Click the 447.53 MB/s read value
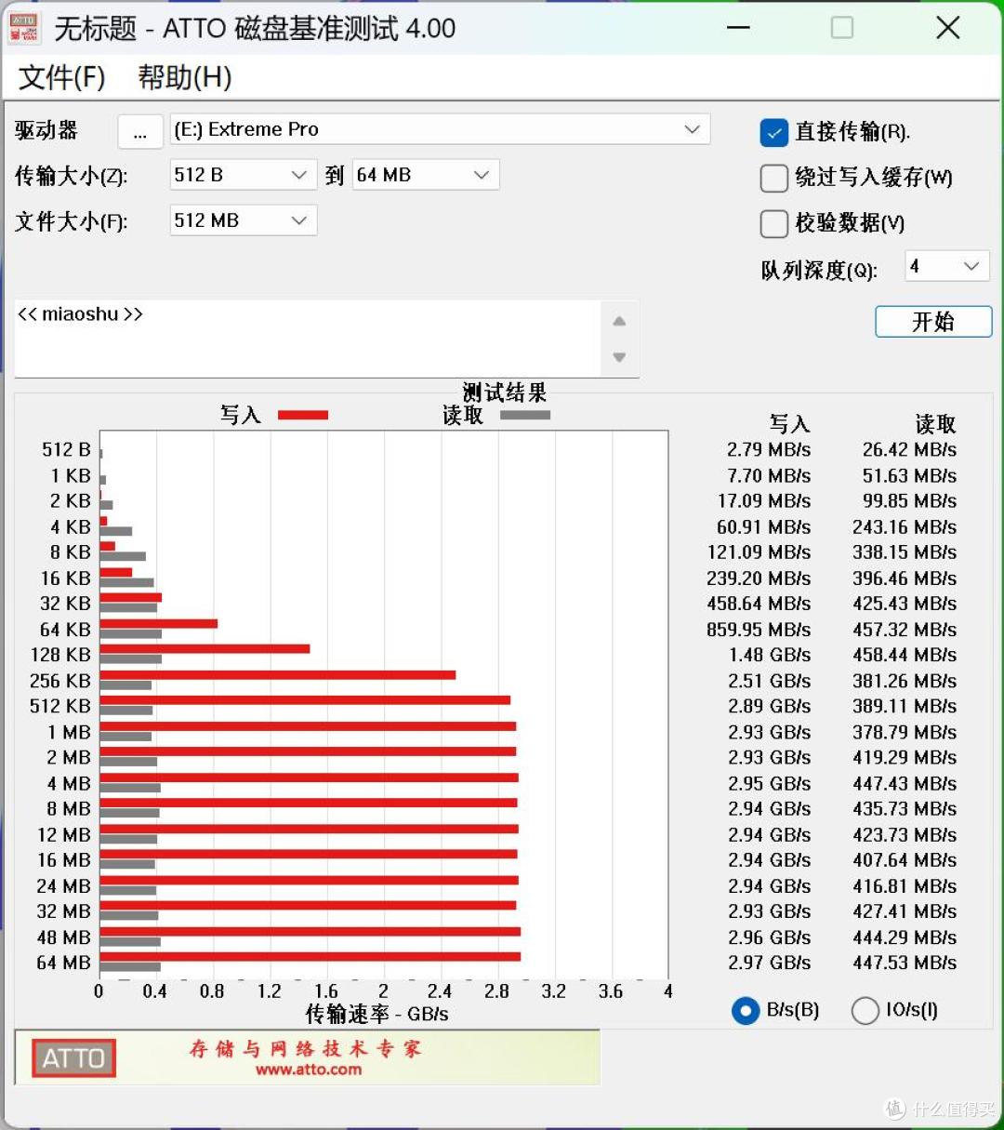Viewport: 1004px width, 1130px height. point(905,963)
